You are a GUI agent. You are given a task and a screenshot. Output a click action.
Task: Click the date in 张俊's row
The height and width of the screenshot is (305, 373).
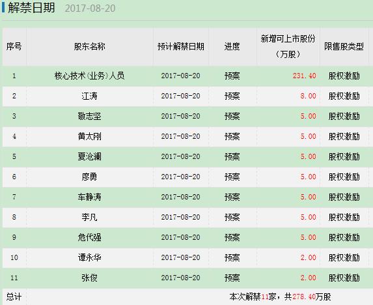pyautogui.click(x=180, y=278)
